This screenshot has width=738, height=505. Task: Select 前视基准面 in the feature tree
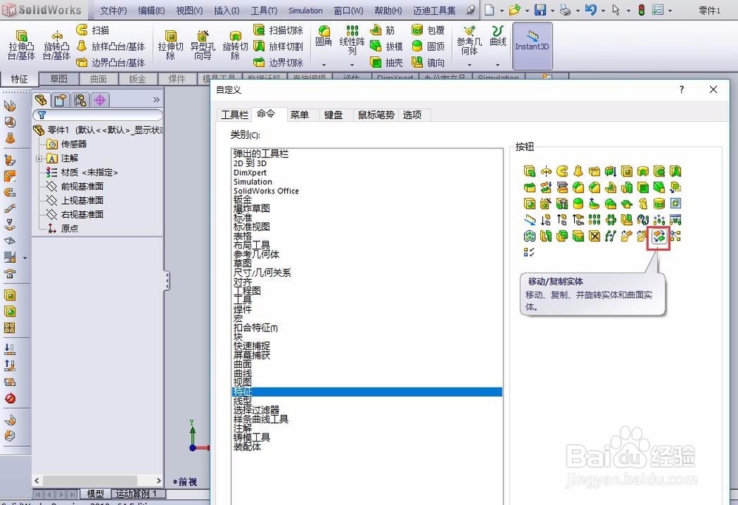coord(82,186)
